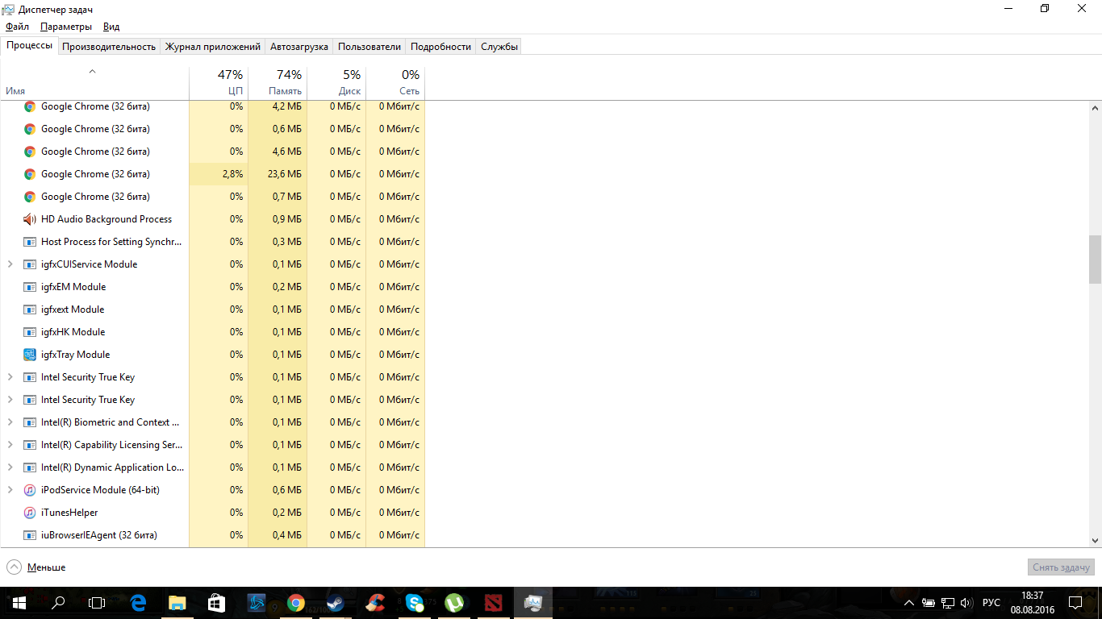Open the Windows Start menu
This screenshot has height=619, width=1102.
(19, 602)
